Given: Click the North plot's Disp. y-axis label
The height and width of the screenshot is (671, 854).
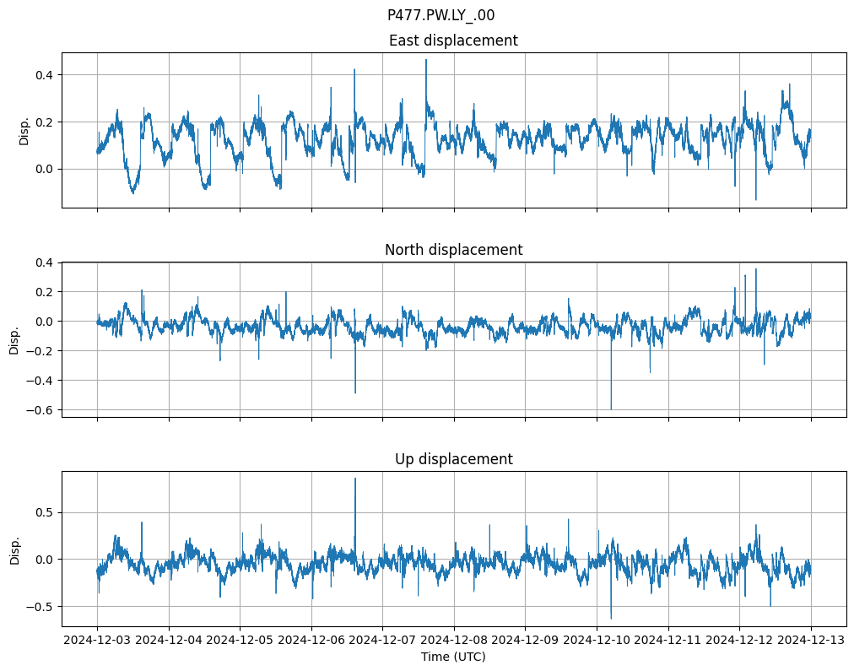Looking at the screenshot, I should 14,339.
